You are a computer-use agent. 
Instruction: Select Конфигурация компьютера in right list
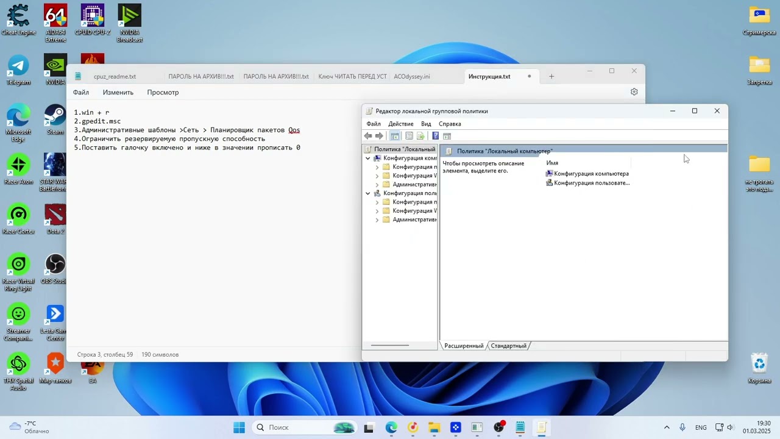coord(587,174)
